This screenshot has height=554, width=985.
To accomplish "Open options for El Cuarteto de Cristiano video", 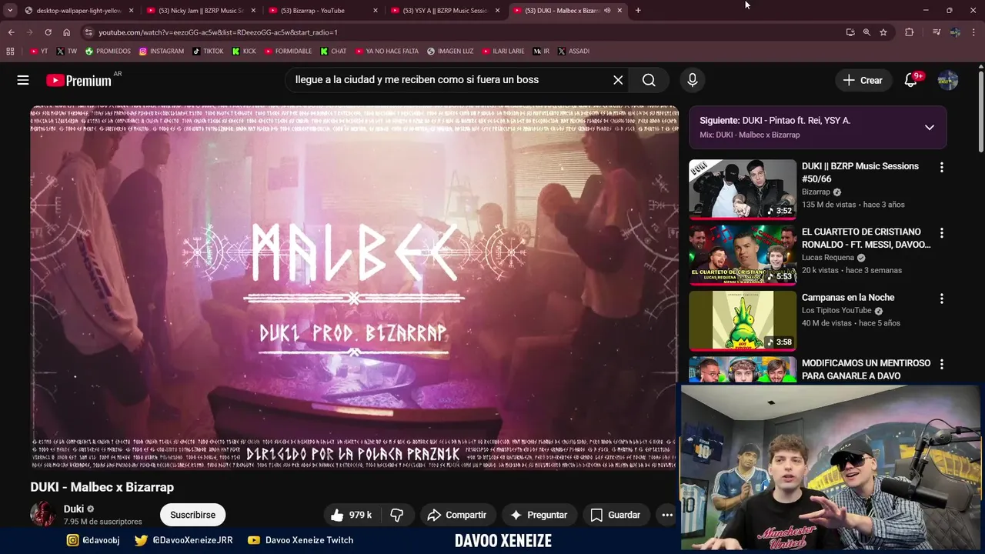I will [x=941, y=232].
